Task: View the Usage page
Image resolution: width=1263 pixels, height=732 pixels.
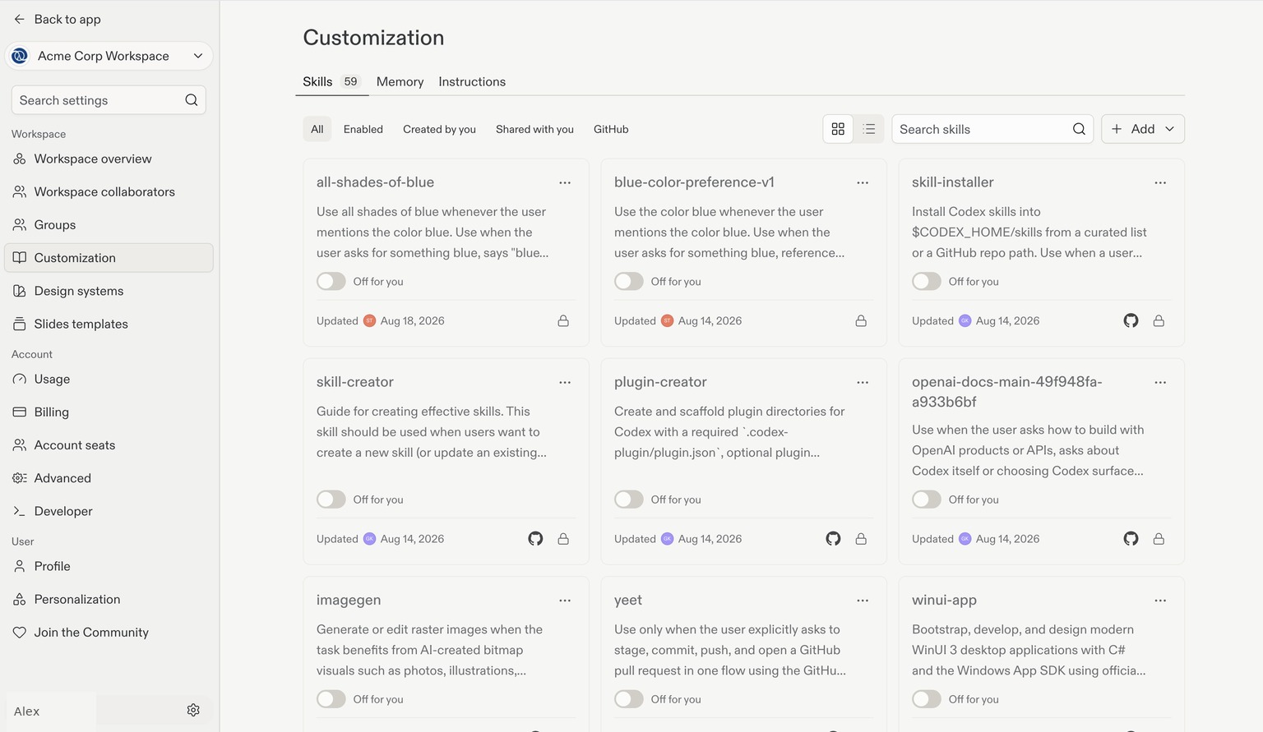Action: click(x=109, y=379)
